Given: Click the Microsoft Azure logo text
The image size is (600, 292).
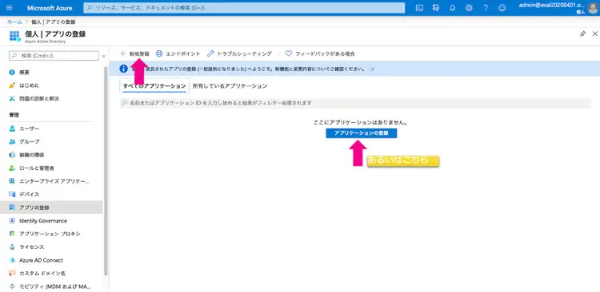Looking at the screenshot, I should click(x=50, y=8).
